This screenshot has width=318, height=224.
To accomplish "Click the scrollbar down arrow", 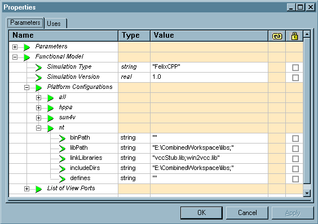I will pos(307,193).
